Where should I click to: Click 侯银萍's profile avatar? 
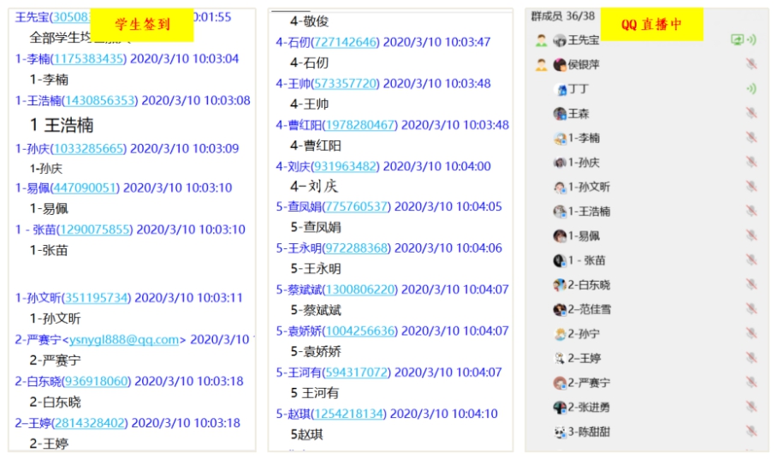click(560, 64)
